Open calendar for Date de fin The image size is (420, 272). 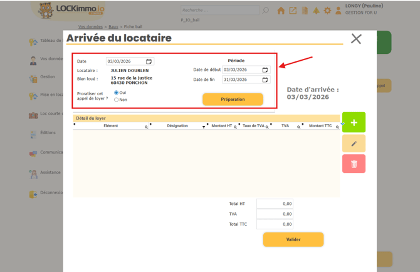265,80
